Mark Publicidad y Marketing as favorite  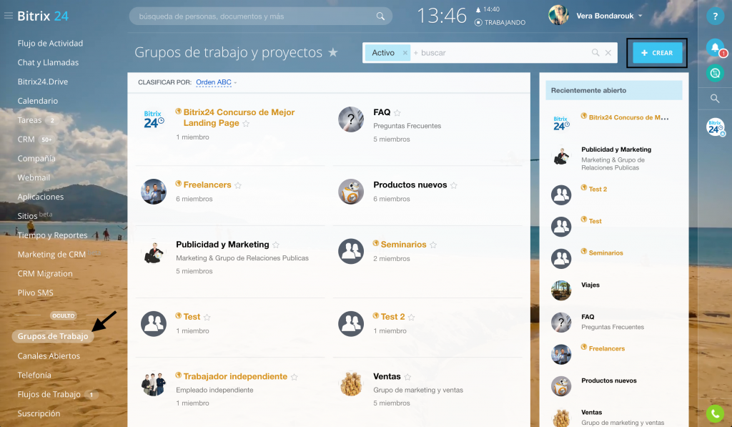coord(276,245)
